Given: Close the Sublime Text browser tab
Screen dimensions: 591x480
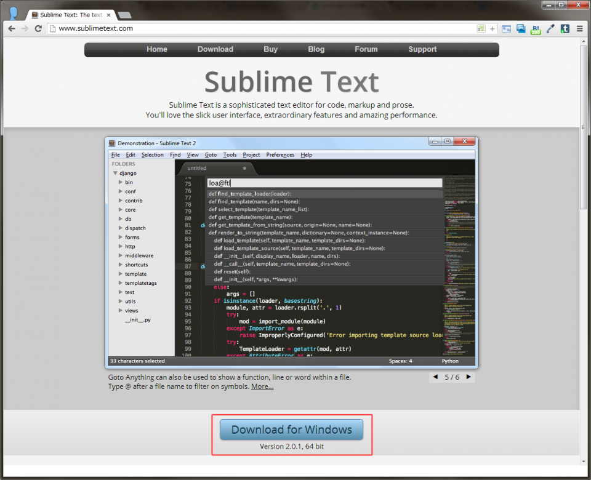Looking at the screenshot, I should [x=108, y=15].
